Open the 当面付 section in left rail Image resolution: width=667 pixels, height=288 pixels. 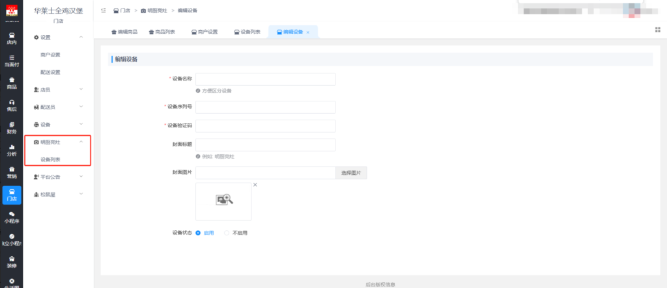pyautogui.click(x=12, y=60)
